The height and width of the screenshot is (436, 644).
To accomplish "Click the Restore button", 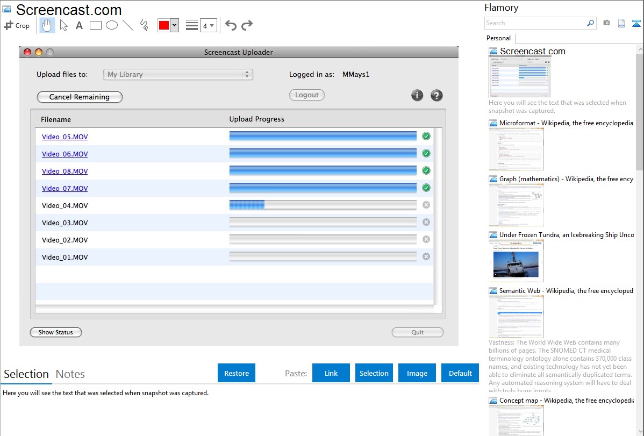I will (237, 373).
